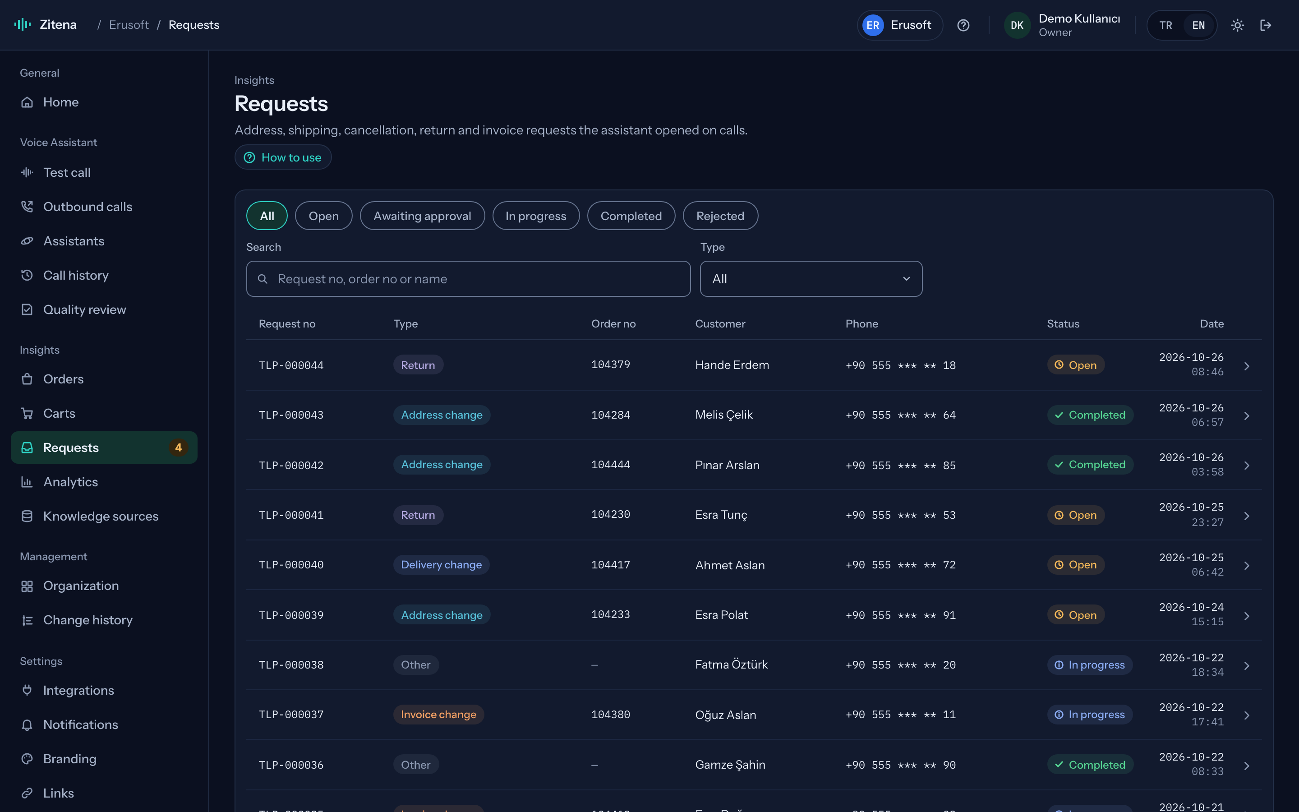The height and width of the screenshot is (812, 1299).
Task: Open the Type filter dropdown
Action: coord(811,279)
